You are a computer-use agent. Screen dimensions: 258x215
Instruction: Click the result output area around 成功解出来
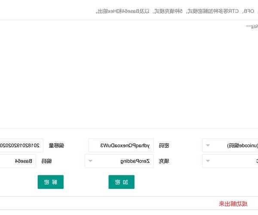coord(129,203)
